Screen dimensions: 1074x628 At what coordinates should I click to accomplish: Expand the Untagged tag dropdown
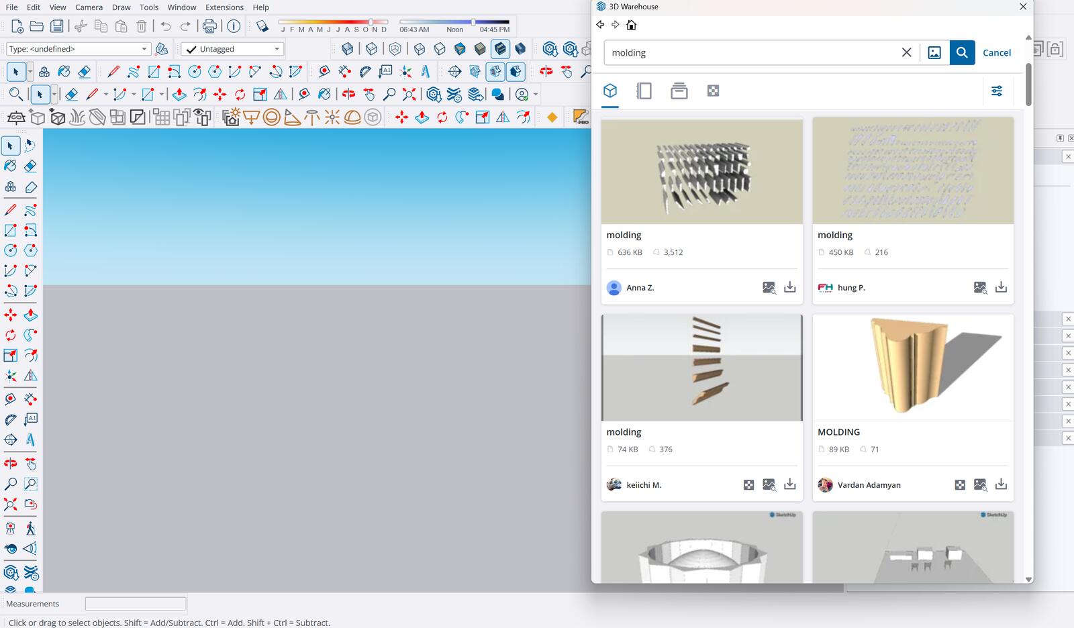pos(232,49)
